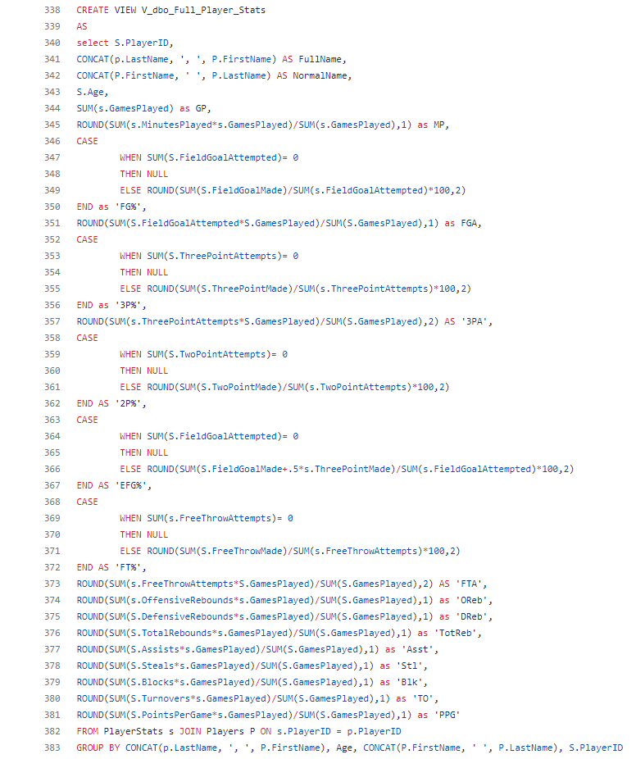
Task: Click line number 383
Action: point(52,748)
